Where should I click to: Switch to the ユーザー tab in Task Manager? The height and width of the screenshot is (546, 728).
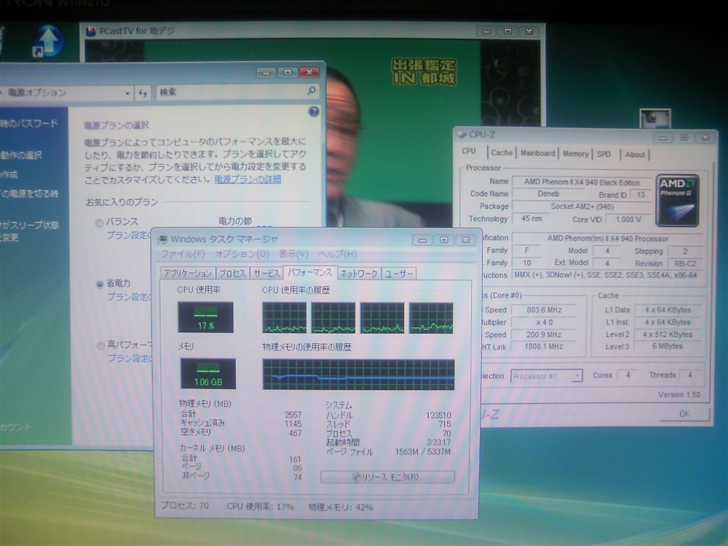(x=399, y=274)
